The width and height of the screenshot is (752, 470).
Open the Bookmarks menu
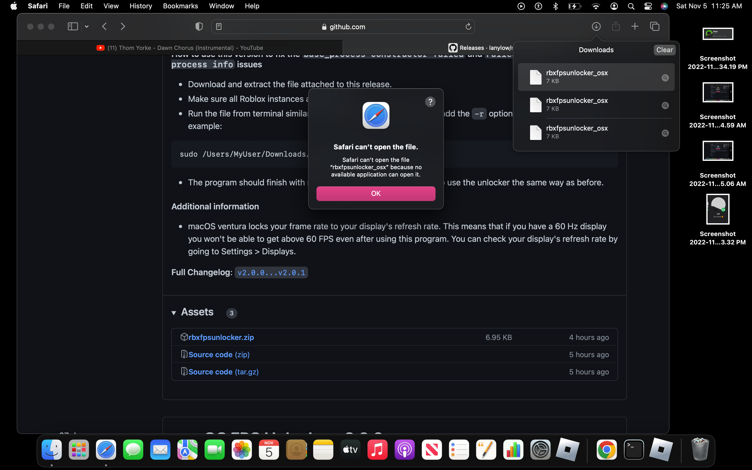click(x=180, y=6)
